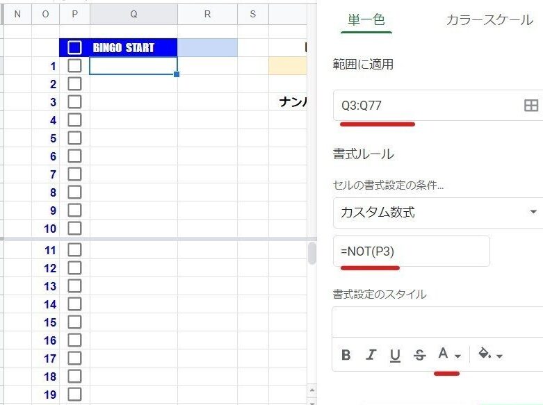Click the spreadsheet vertical scrollbar
Image resolution: width=543 pixels, height=405 pixels.
click(x=312, y=254)
